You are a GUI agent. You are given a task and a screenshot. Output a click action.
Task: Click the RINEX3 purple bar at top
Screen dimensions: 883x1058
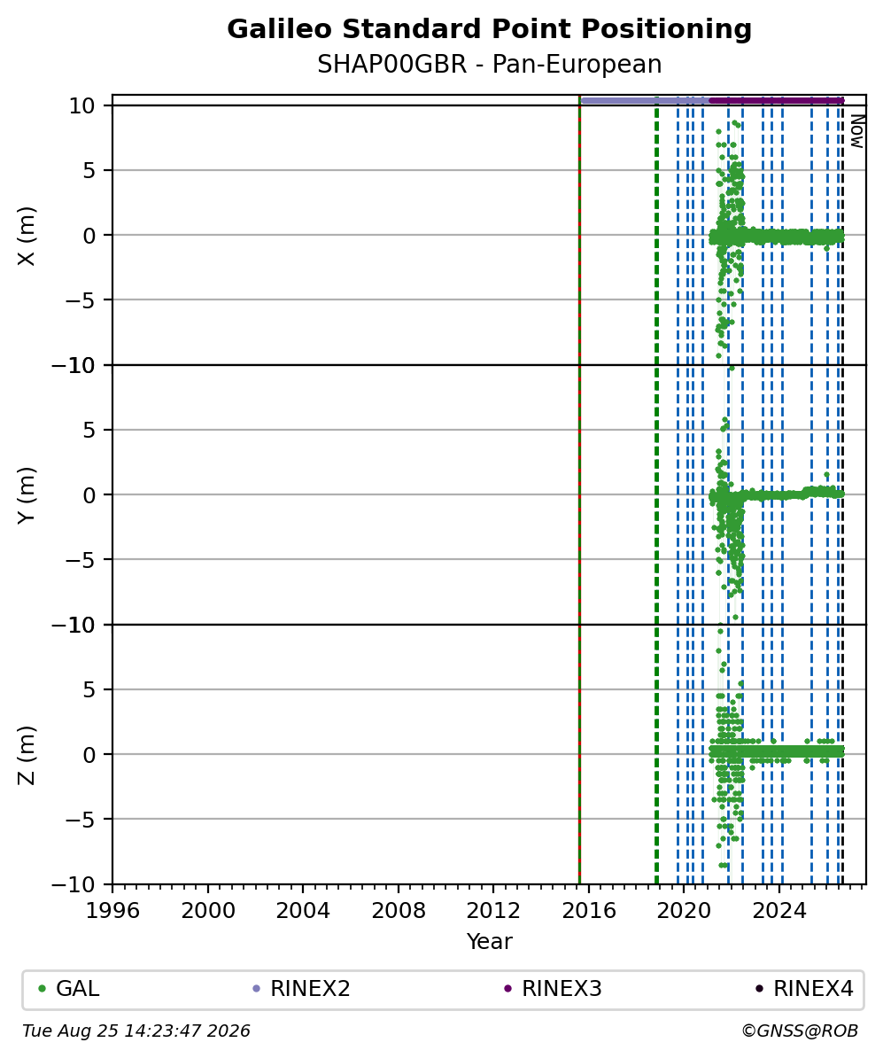click(x=777, y=100)
